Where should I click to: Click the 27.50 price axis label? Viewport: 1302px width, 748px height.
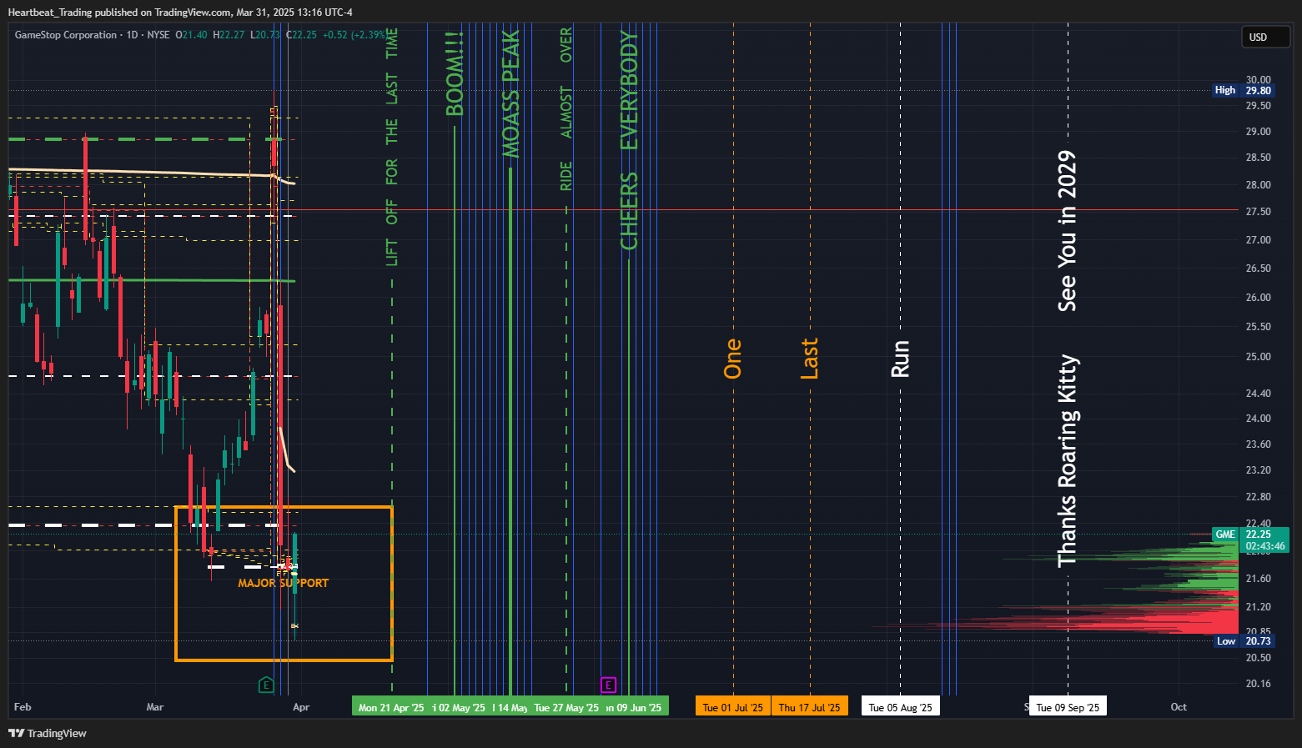click(x=1258, y=212)
